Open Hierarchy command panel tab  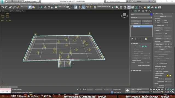[139, 11]
